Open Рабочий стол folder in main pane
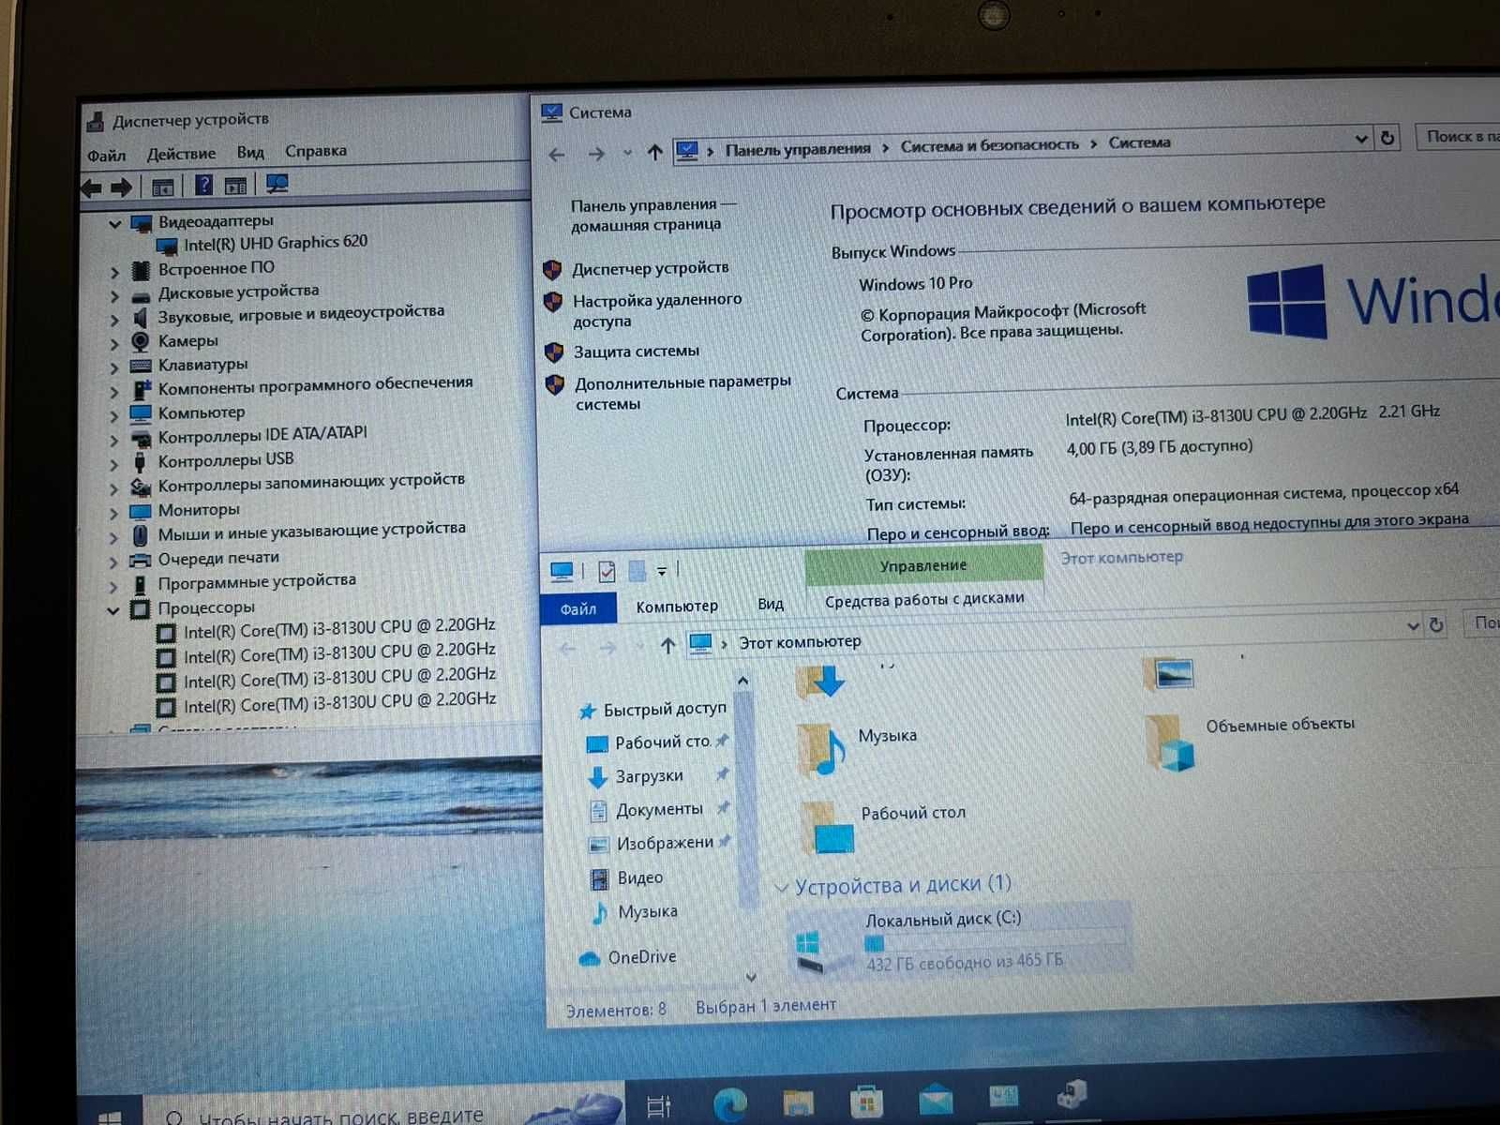This screenshot has width=1500, height=1125. point(883,825)
